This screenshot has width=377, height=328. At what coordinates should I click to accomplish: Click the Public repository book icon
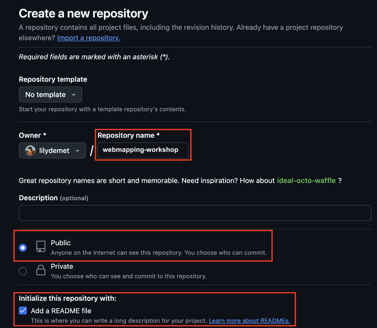point(41,247)
